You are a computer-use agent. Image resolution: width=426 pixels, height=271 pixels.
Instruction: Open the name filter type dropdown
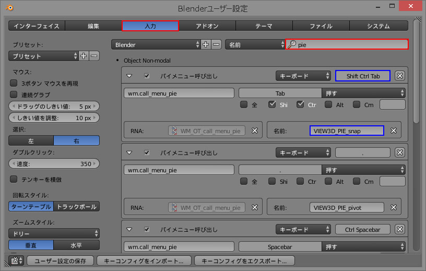255,44
